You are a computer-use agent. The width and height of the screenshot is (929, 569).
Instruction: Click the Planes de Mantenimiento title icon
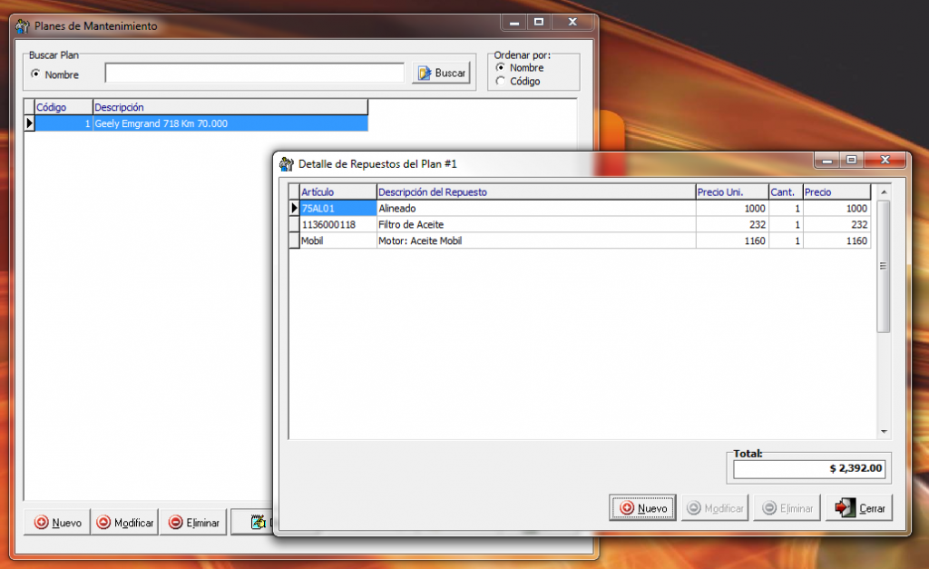23,26
